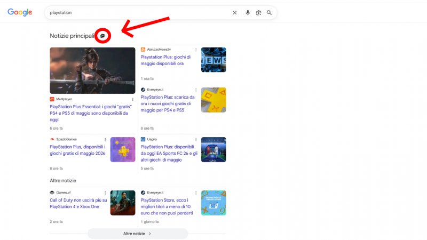Open options menu for AbruzzoNews24 article
427x240 pixels.
click(196, 50)
